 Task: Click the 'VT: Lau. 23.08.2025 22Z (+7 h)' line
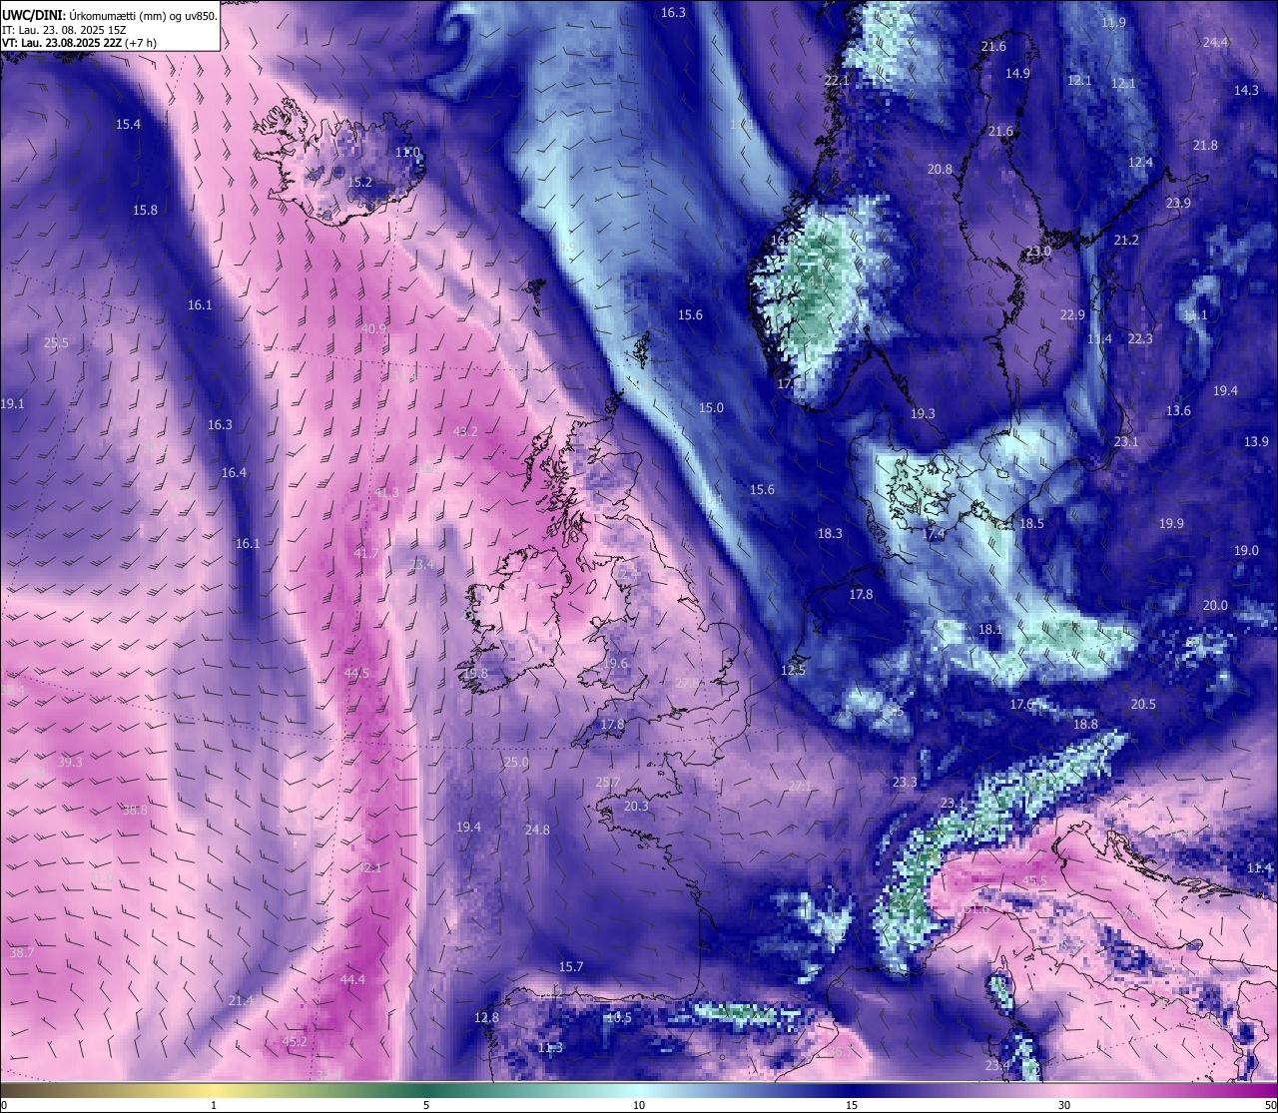click(x=79, y=43)
